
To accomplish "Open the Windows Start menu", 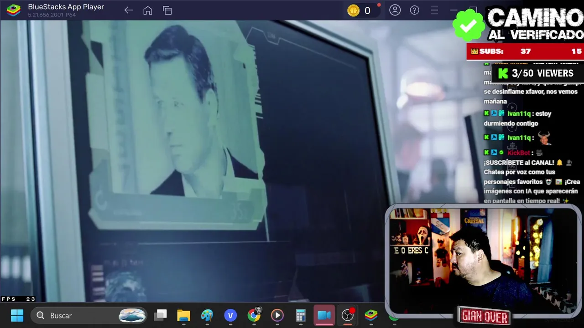I will tap(17, 315).
